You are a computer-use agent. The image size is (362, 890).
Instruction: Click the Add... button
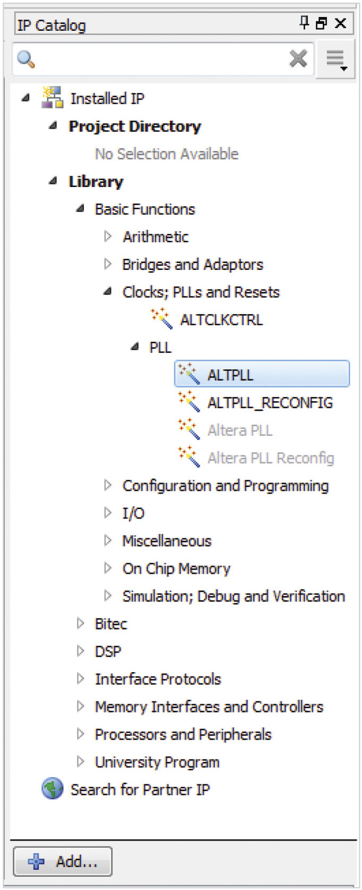pyautogui.click(x=63, y=861)
